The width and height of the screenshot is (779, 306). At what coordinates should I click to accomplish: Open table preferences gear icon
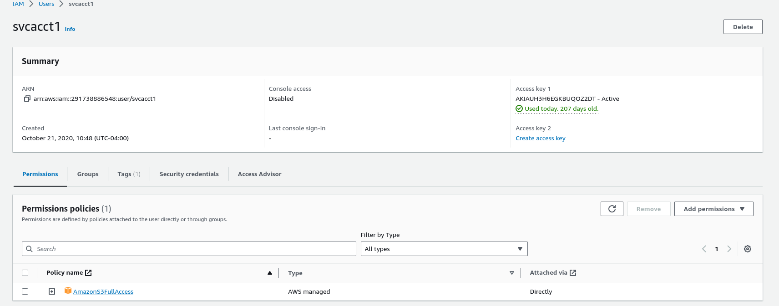[x=747, y=249]
